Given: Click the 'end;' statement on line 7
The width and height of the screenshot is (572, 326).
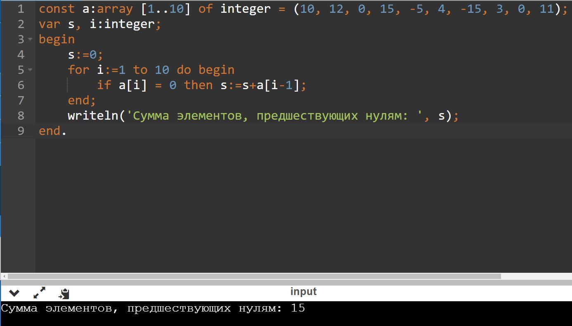Looking at the screenshot, I should 82,100.
